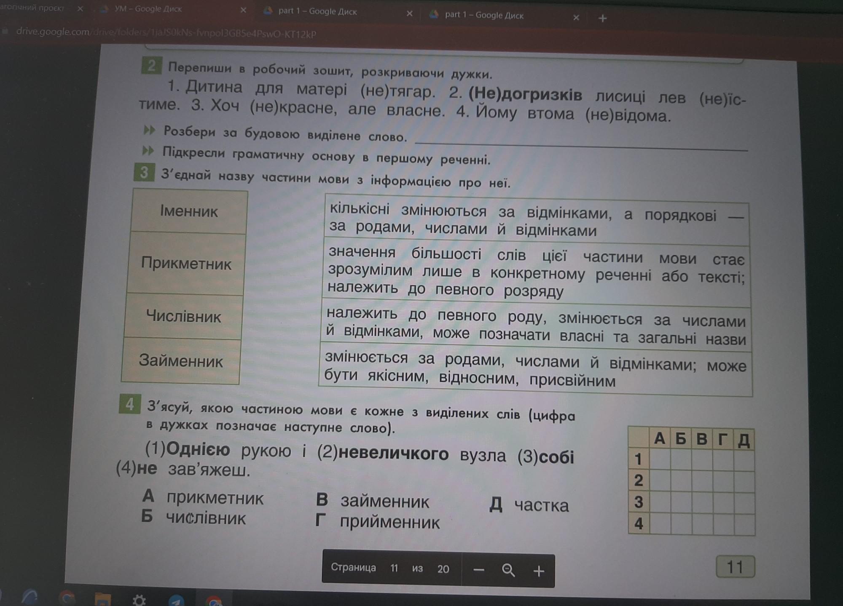Image resolution: width=843 pixels, height=606 pixels.
Task: Click the Числівник box in matching exercise
Action: 183,316
